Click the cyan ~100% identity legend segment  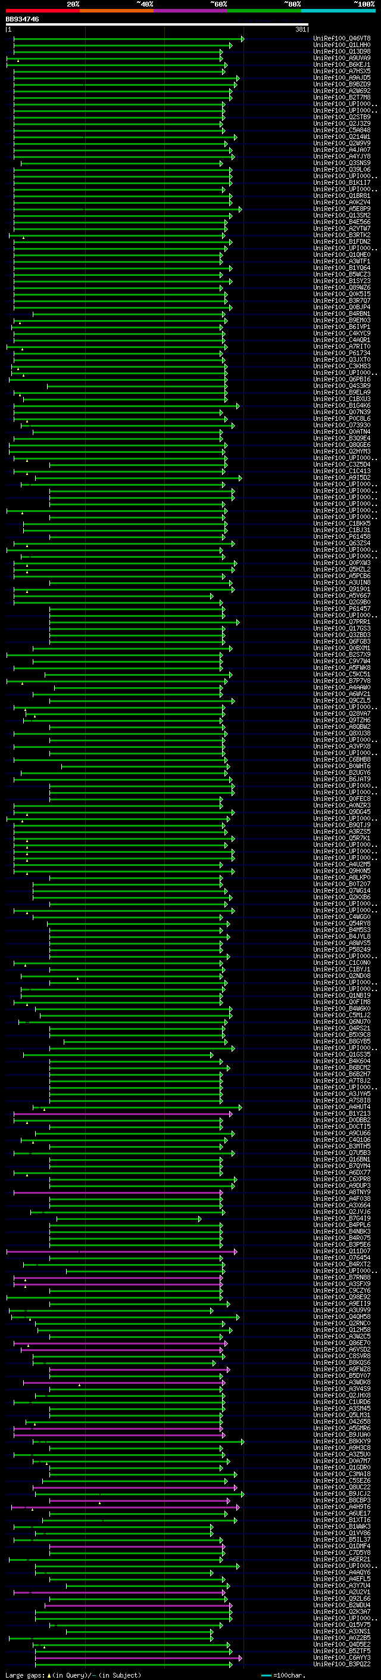(x=338, y=11)
